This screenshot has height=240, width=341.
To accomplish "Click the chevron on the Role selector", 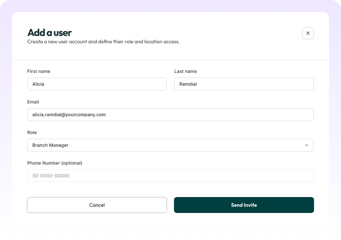I will pyautogui.click(x=307, y=145).
